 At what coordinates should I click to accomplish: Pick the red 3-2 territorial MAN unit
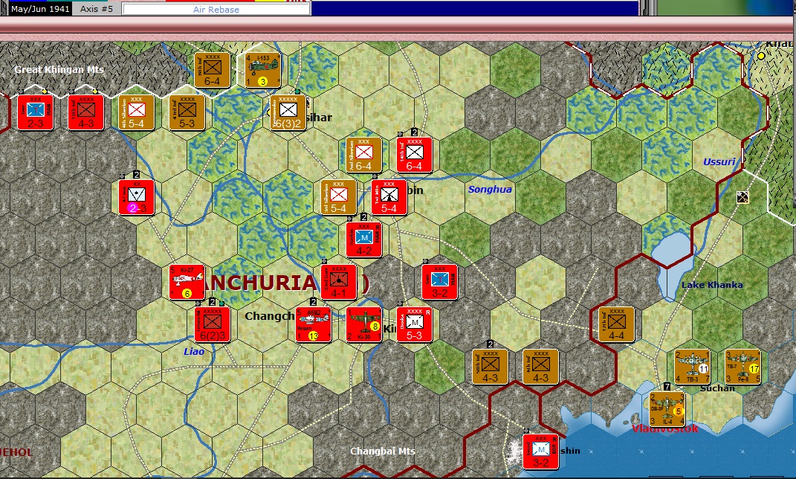coord(440,283)
